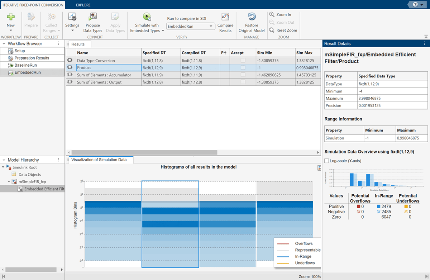The image size is (430, 280).
Task: Open the EmbeddedRun run selection dropdown
Action: 191,26
